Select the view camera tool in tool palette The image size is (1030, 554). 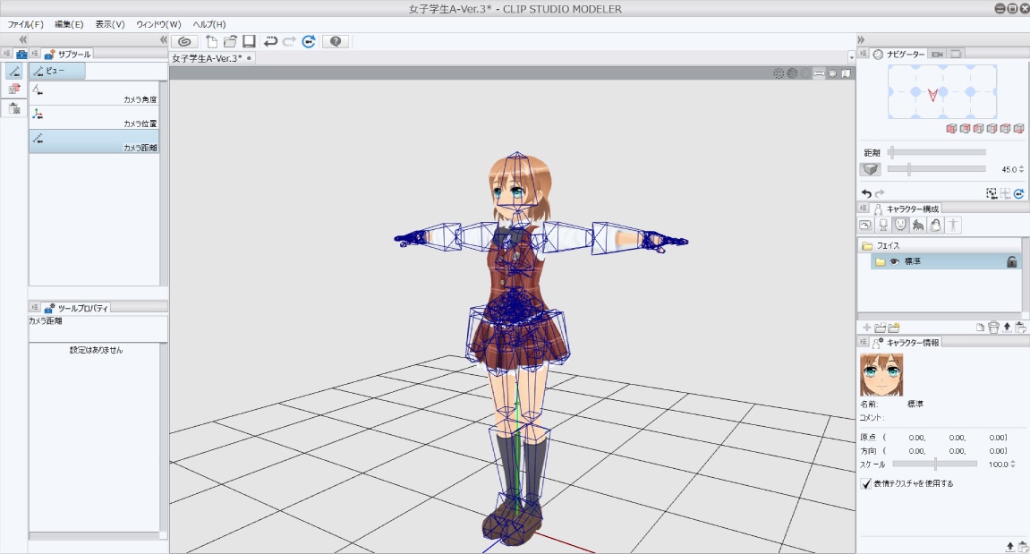click(14, 71)
